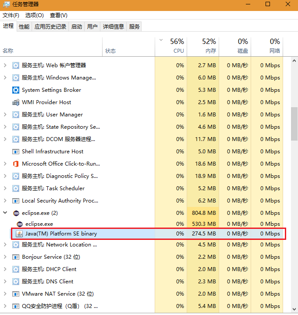This screenshot has width=298, height=315.
Task: Click the Local Security Authority process icon
Action: tap(16, 201)
